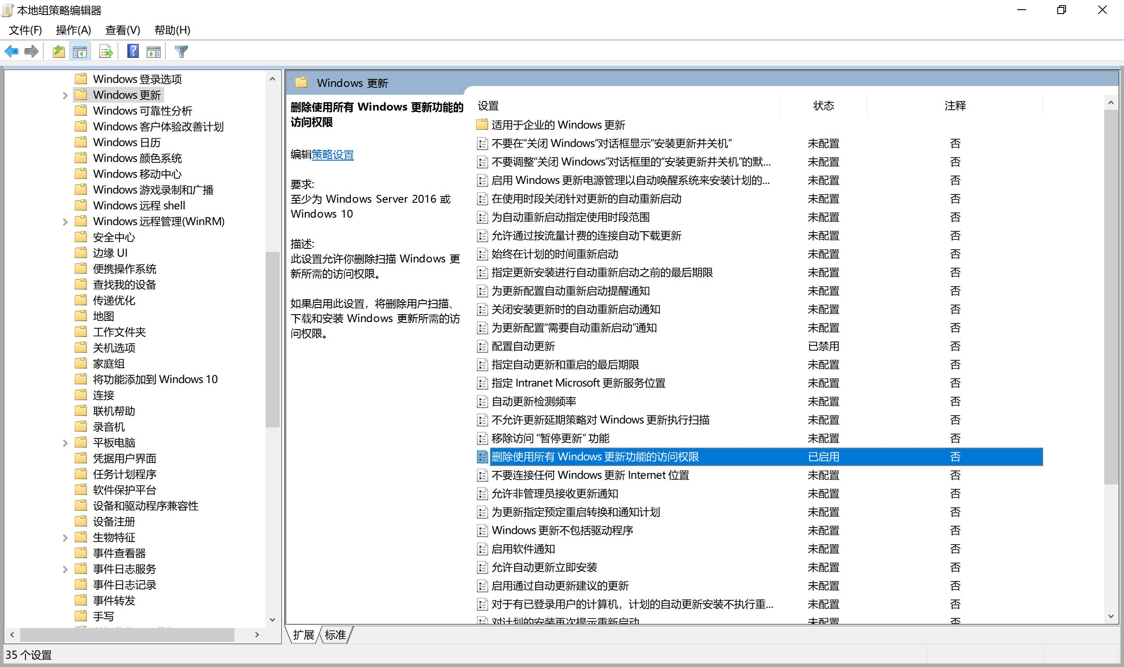Click the show/hide action pane icon
Image resolution: width=1124 pixels, height=667 pixels.
tap(153, 51)
